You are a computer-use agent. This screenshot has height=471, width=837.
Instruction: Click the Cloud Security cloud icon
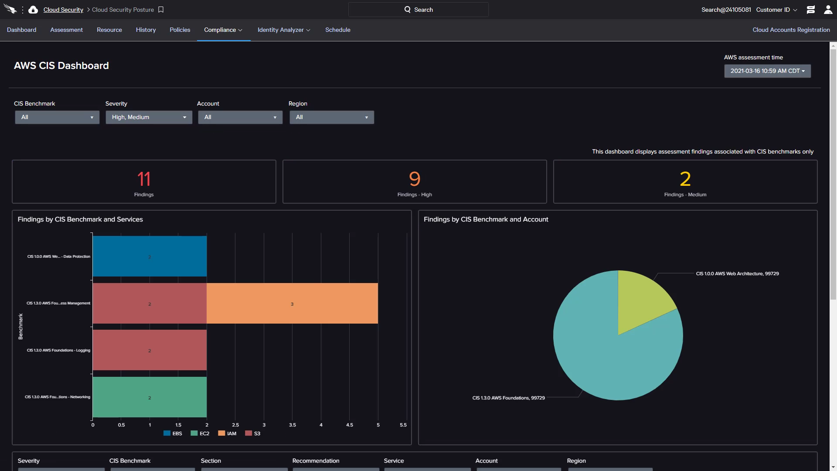tap(33, 10)
